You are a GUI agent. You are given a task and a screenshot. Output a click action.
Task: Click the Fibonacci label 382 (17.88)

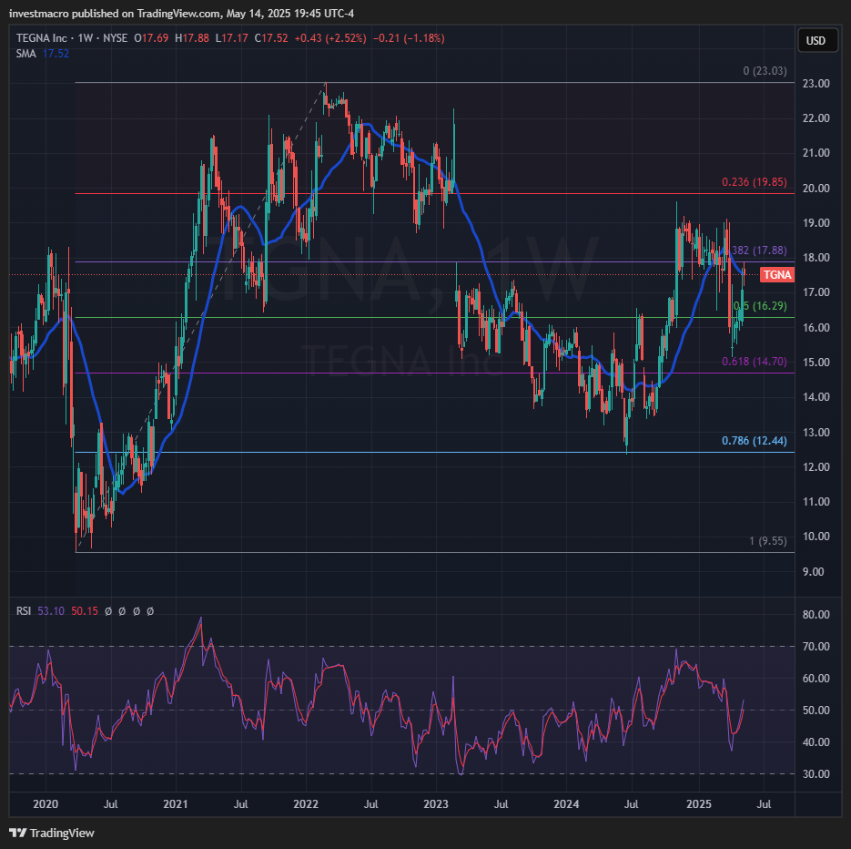[759, 251]
